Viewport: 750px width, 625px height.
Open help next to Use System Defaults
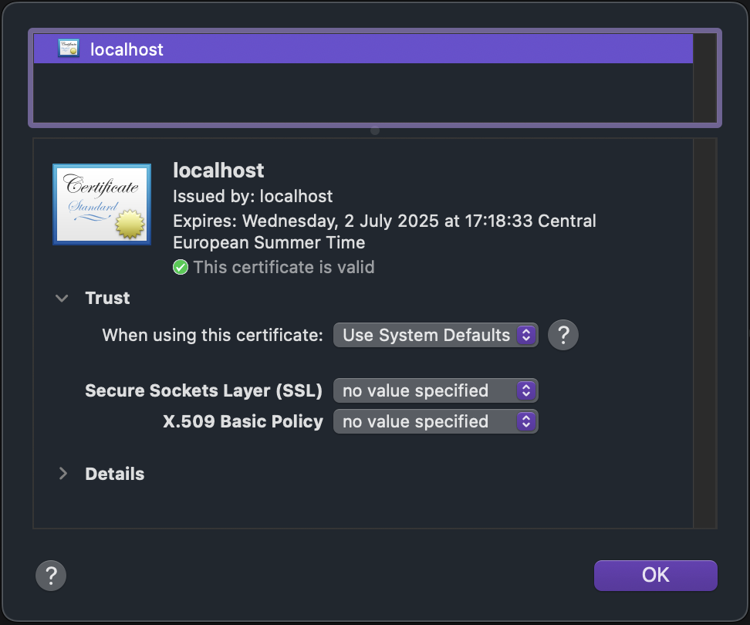click(x=562, y=335)
